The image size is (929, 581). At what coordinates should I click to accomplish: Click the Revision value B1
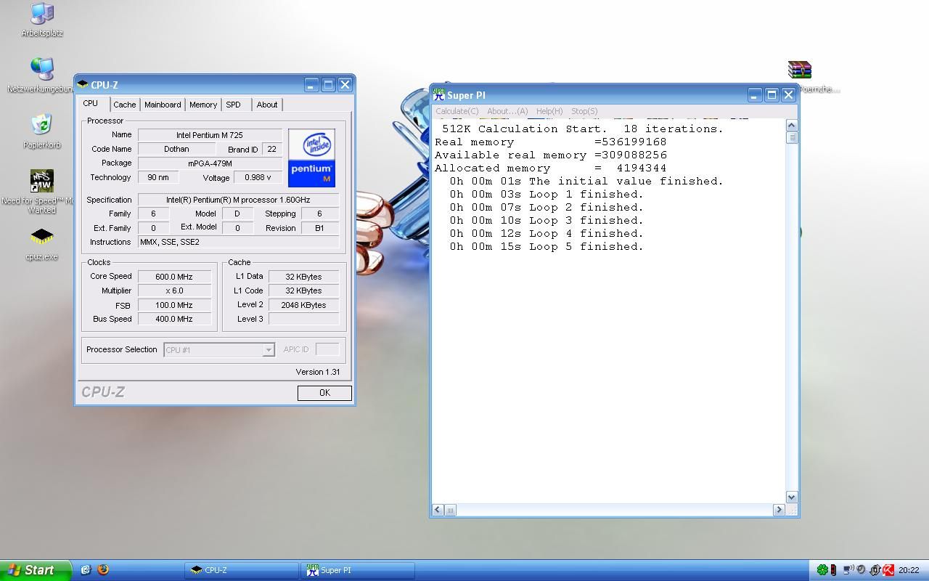pos(319,228)
